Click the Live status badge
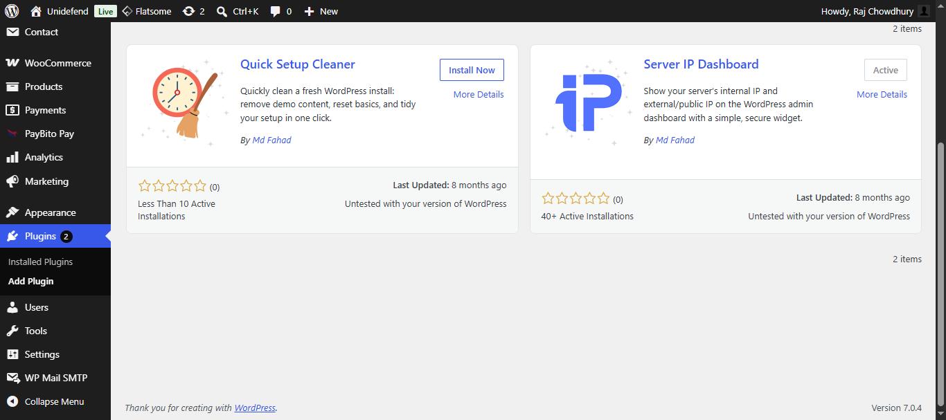 click(x=105, y=11)
